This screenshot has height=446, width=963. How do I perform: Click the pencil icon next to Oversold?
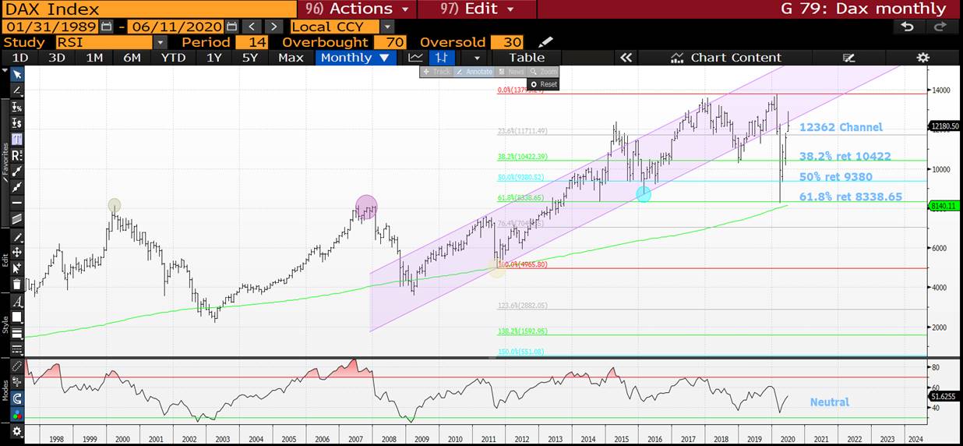coord(545,41)
